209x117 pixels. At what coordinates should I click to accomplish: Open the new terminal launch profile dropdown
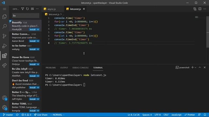(196, 68)
